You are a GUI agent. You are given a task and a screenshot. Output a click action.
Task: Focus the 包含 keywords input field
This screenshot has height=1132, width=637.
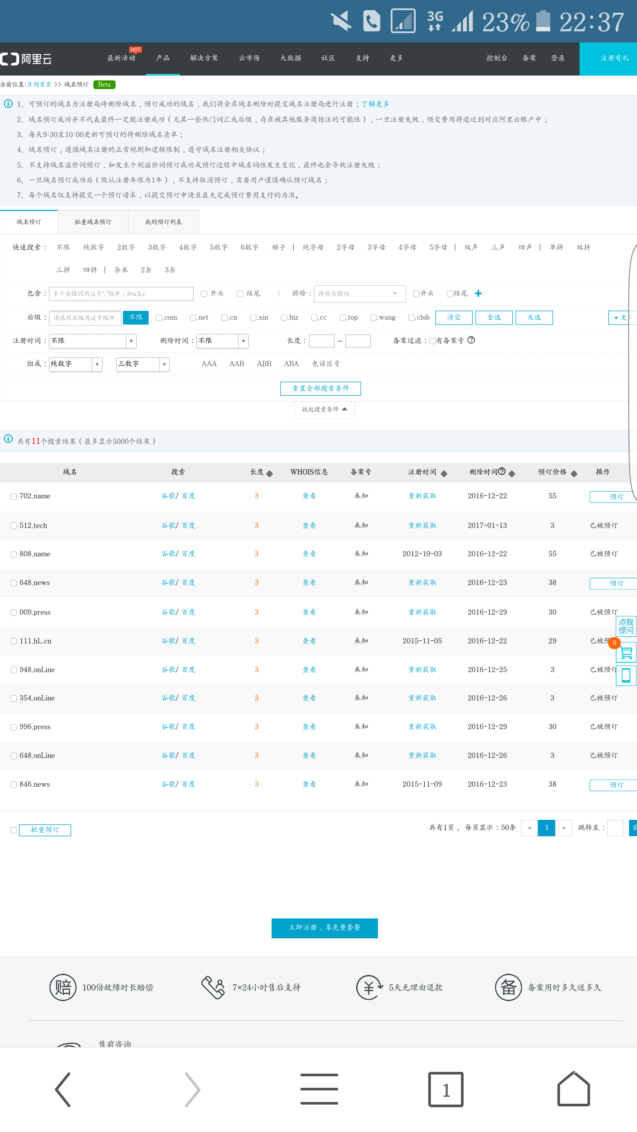(121, 294)
